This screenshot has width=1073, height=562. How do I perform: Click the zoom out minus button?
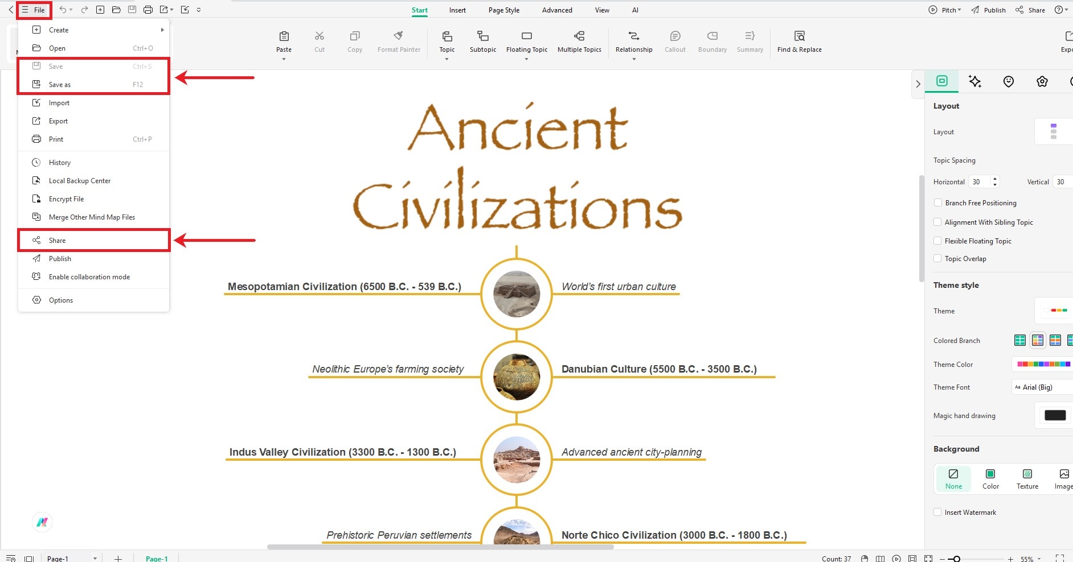click(x=942, y=559)
